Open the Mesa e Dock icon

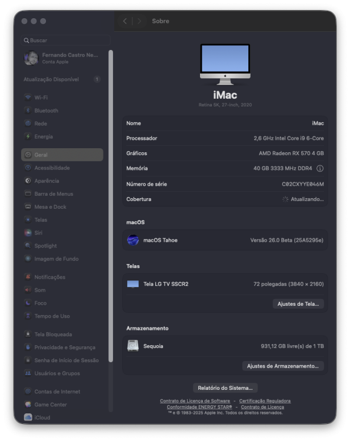click(28, 207)
